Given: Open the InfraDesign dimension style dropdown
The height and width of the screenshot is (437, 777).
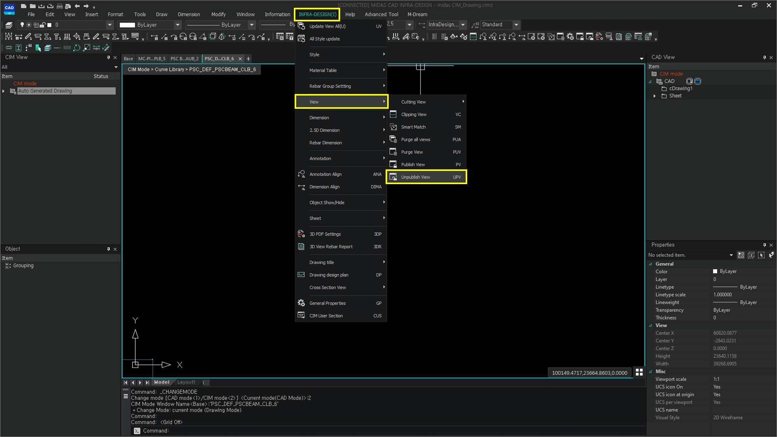Looking at the screenshot, I should click(x=463, y=24).
